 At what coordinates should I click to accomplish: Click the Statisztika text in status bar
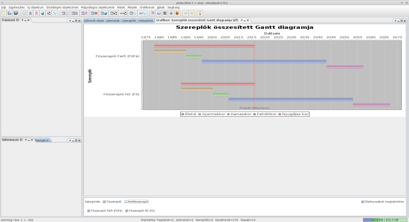pyautogui.click(x=198, y=220)
